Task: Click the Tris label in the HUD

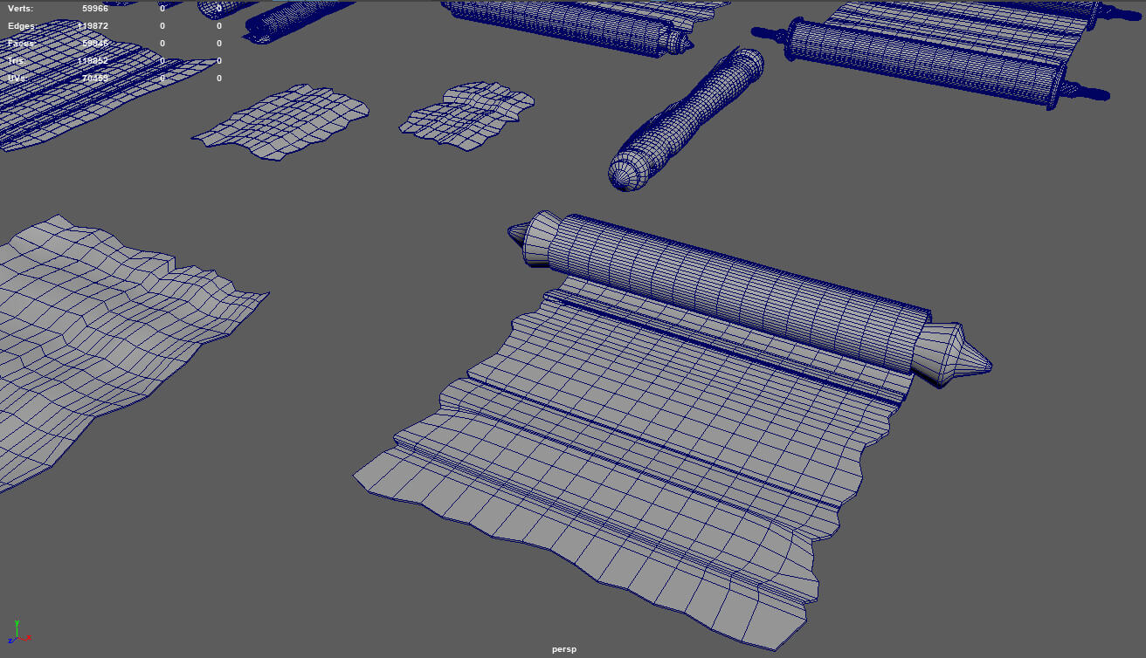Action: [17, 61]
